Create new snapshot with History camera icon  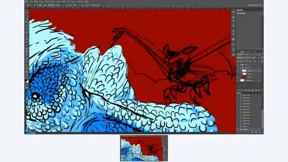[x=256, y=132]
